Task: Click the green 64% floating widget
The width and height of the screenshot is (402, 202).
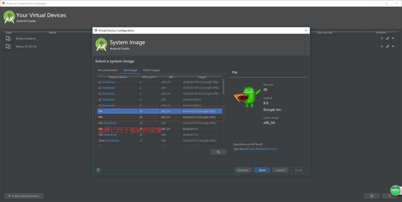Action: tap(395, 190)
